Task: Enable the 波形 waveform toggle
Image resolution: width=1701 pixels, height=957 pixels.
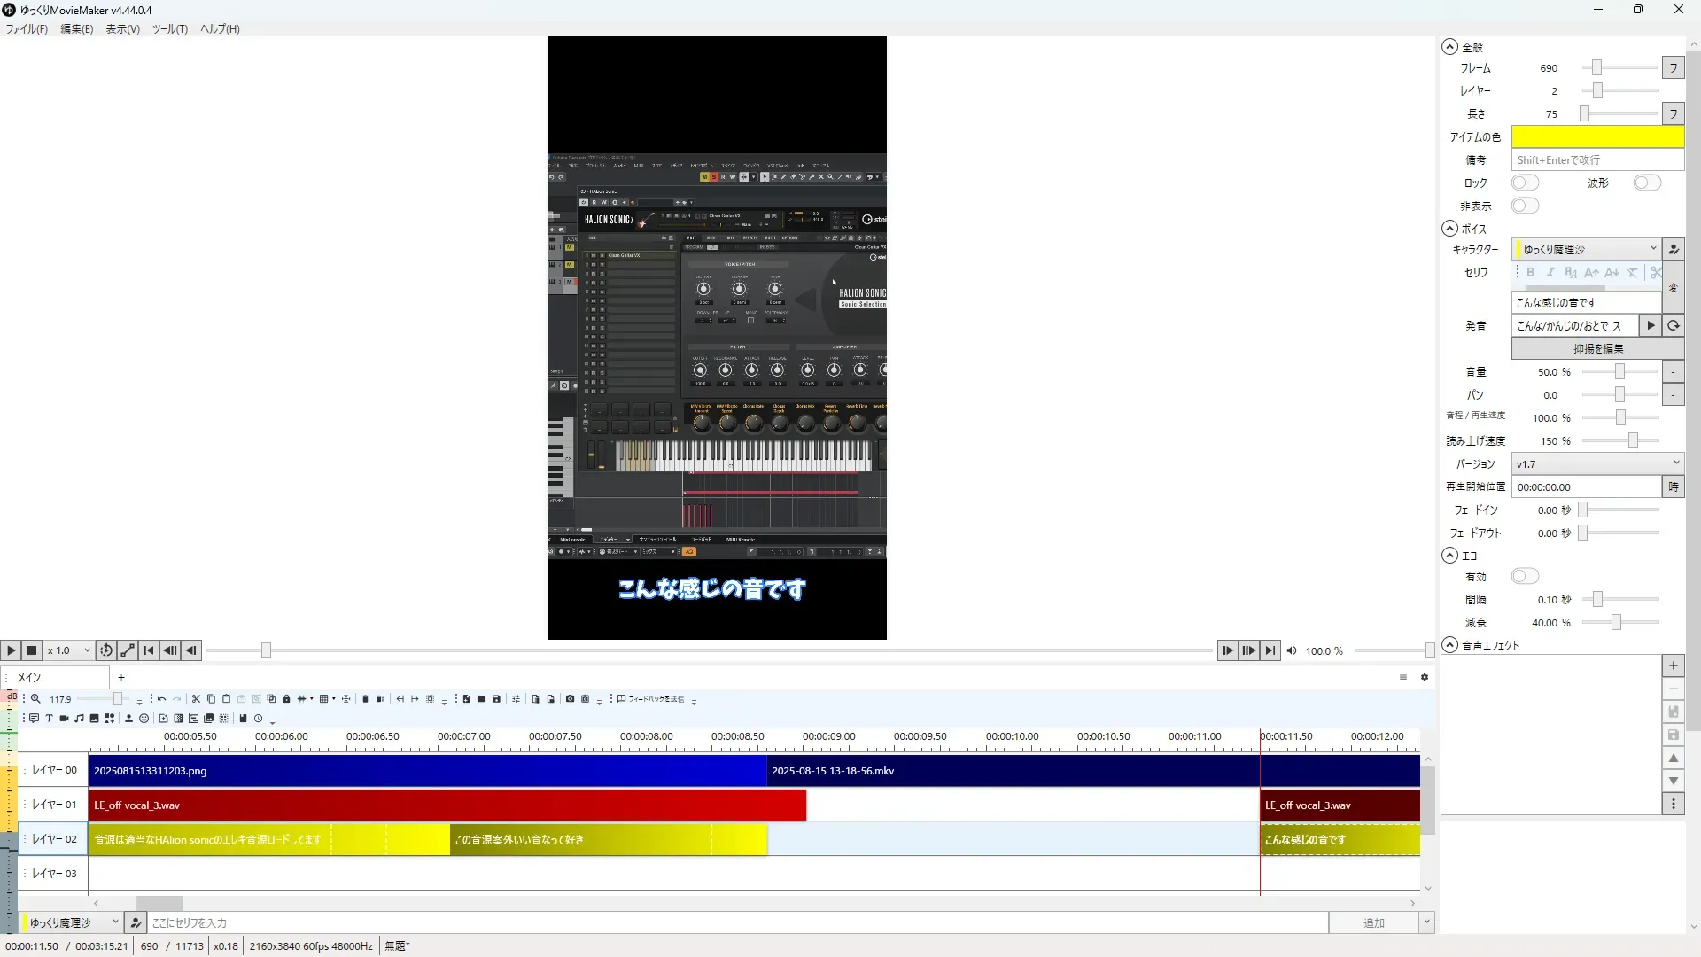Action: click(1647, 183)
